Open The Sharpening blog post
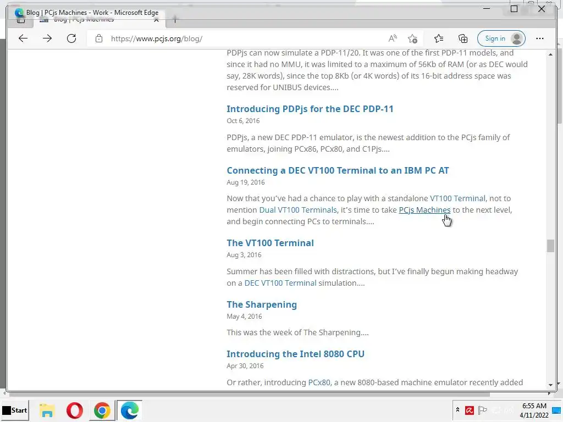Viewport: 563px width, 422px height. pos(262,304)
